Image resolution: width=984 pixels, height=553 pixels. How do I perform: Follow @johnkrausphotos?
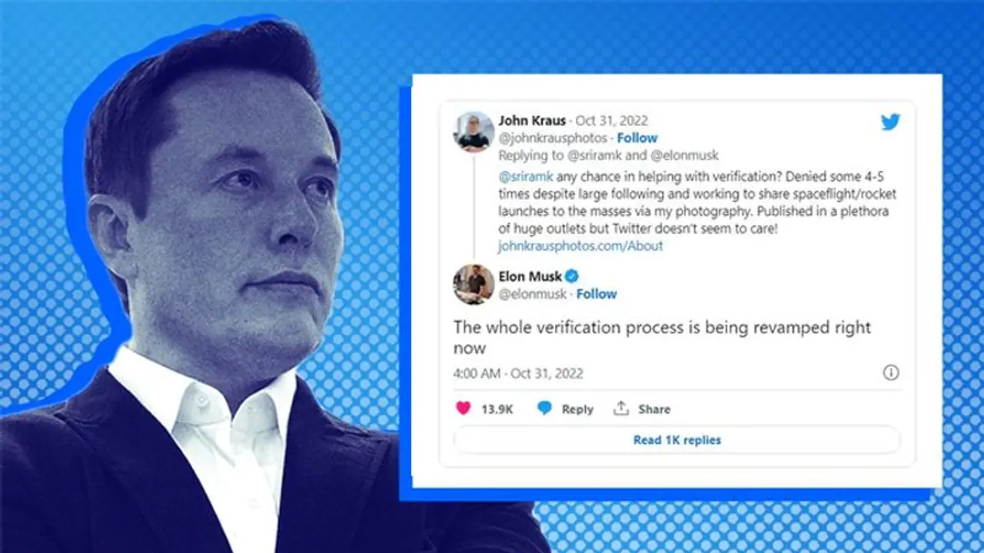click(x=638, y=138)
